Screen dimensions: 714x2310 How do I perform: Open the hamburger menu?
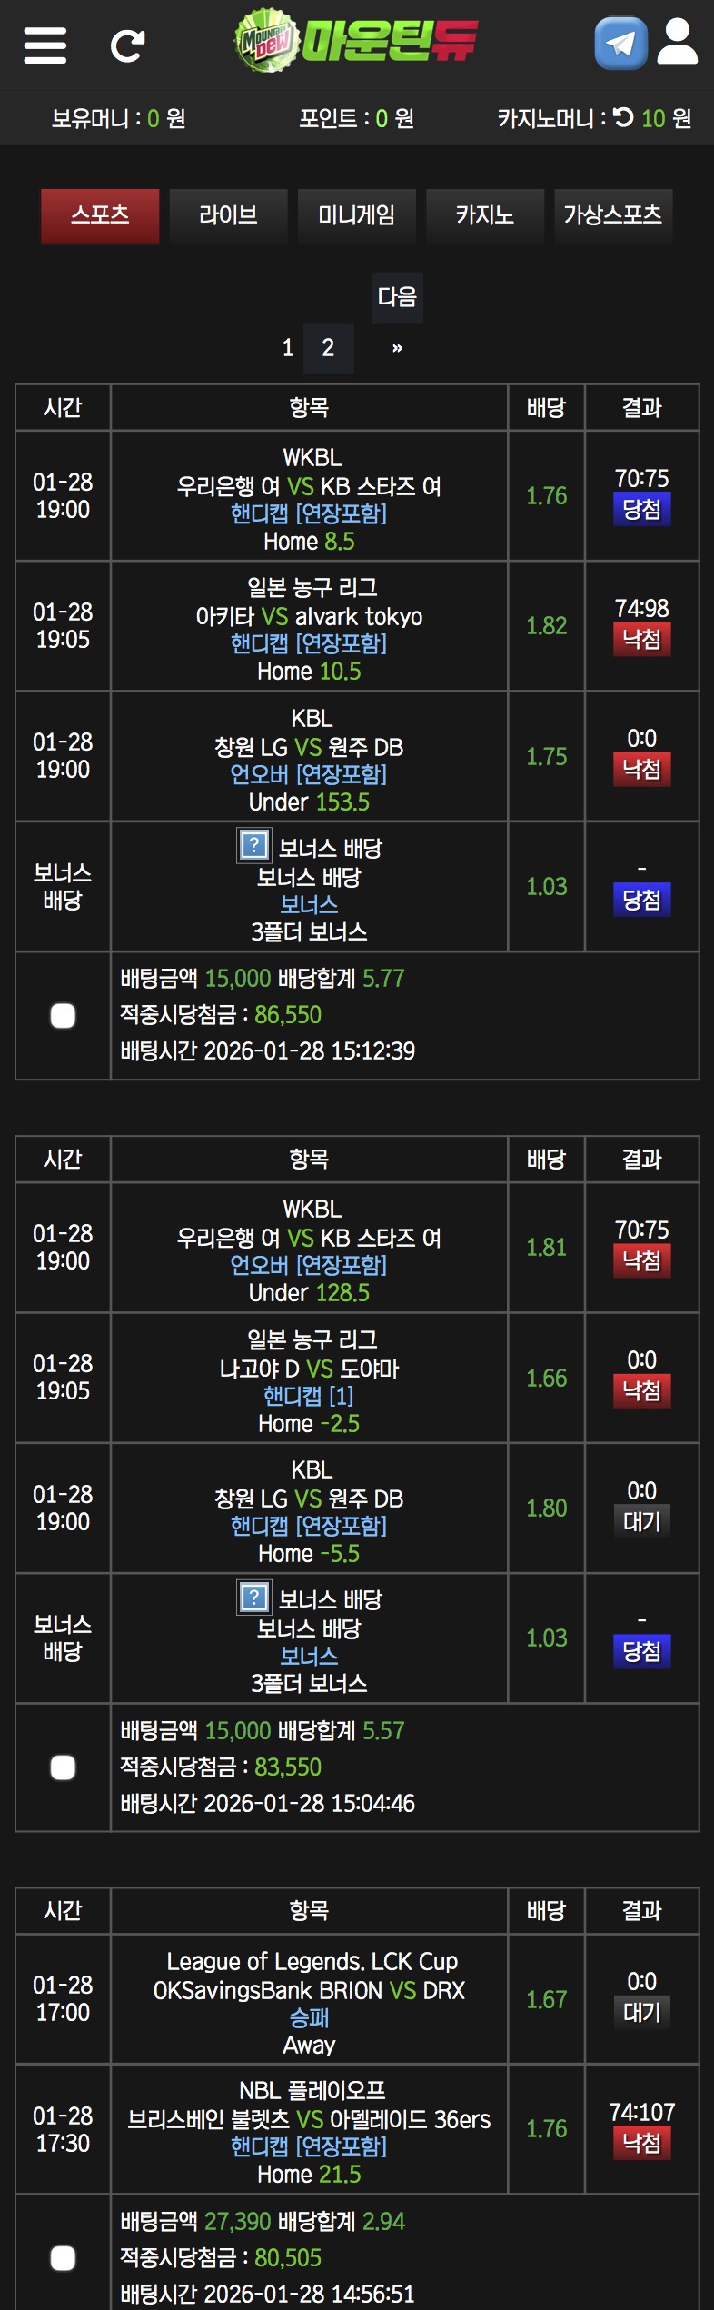(45, 45)
